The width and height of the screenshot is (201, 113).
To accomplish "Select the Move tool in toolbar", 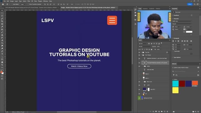I will (2, 10).
